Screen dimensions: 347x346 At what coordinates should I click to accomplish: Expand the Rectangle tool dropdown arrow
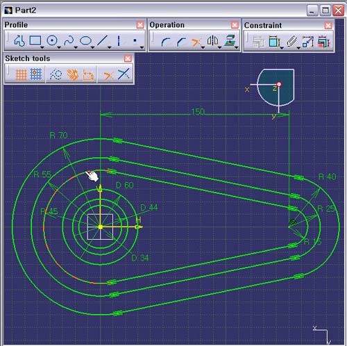(x=42, y=47)
